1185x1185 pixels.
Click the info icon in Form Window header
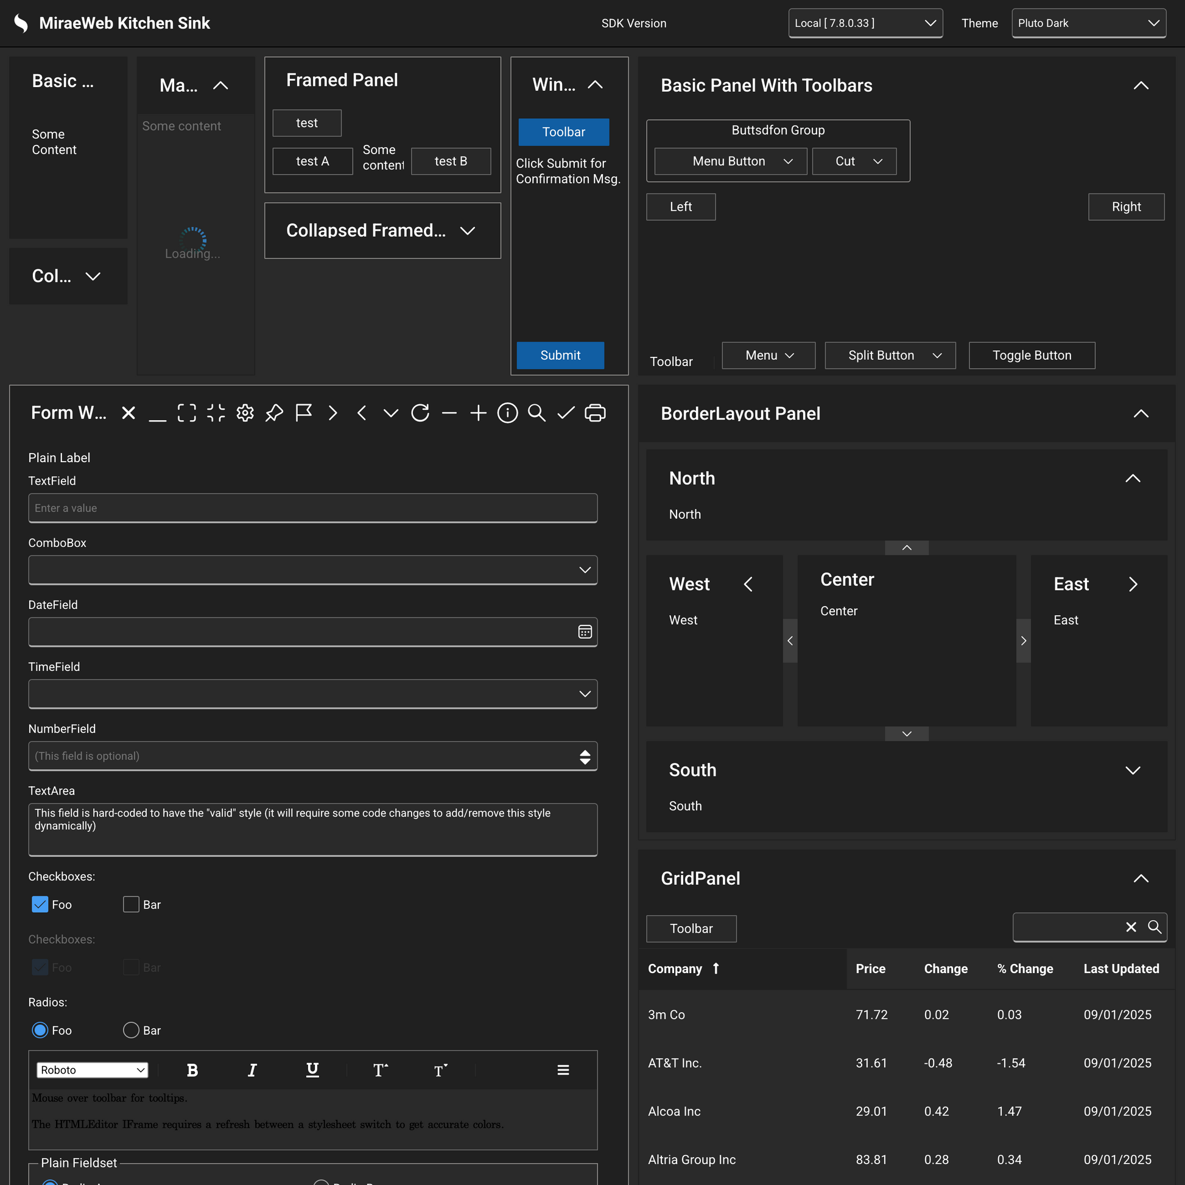(507, 413)
